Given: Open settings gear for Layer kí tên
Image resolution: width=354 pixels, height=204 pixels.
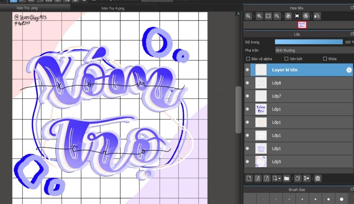Looking at the screenshot, I should [349, 70].
